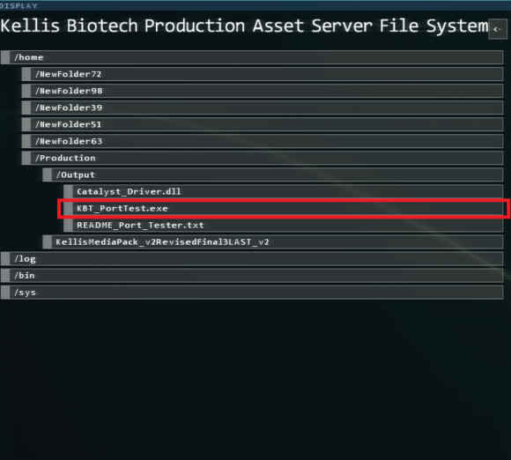
Task: Collapse the /Output folder via its gray handle
Action: (47, 174)
